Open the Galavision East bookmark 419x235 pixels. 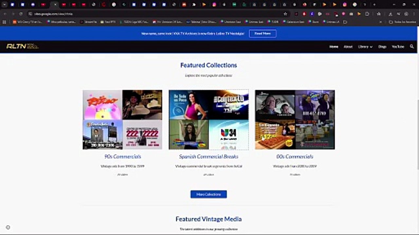pos(293,22)
